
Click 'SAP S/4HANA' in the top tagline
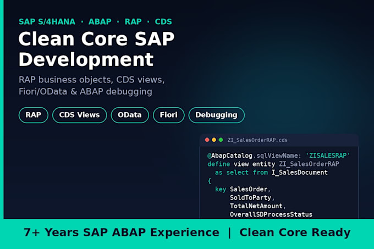pos(47,21)
